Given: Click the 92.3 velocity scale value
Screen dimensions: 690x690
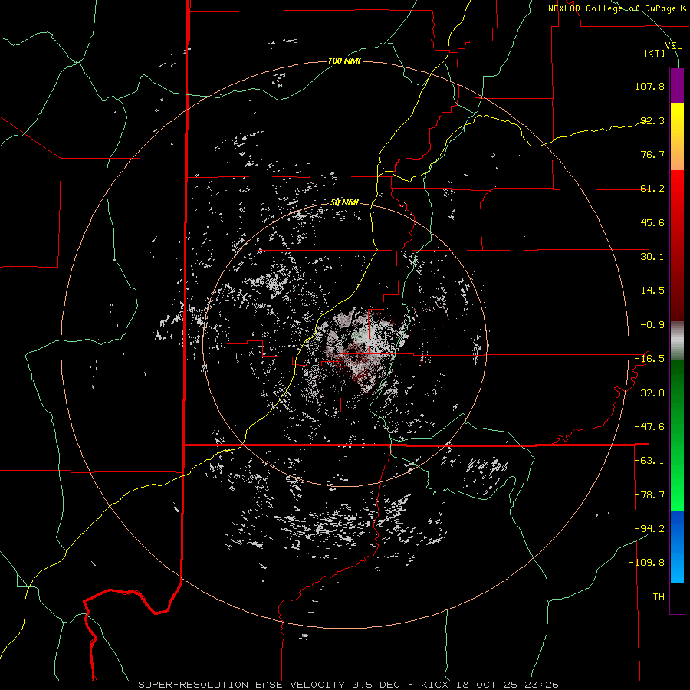Looking at the screenshot, I should click(652, 120).
